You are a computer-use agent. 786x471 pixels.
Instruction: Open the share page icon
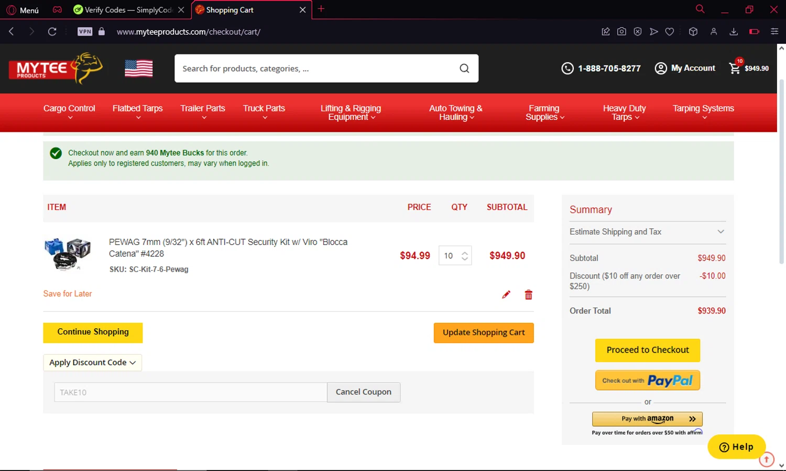606,31
